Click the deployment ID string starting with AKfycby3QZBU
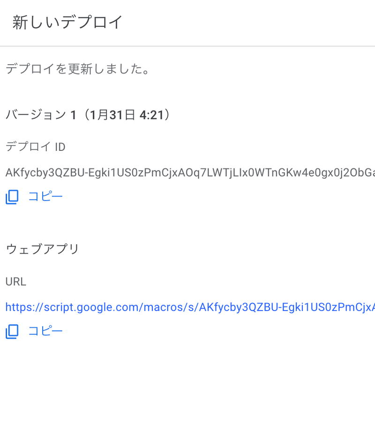Image resolution: width=375 pixels, height=424 pixels. click(187, 173)
